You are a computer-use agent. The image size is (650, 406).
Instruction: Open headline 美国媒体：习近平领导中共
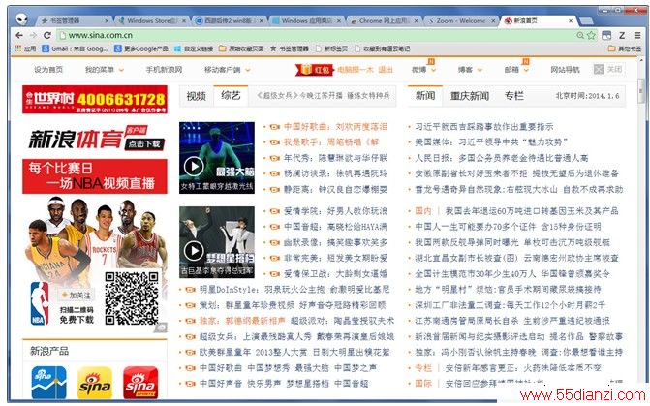tap(491, 142)
